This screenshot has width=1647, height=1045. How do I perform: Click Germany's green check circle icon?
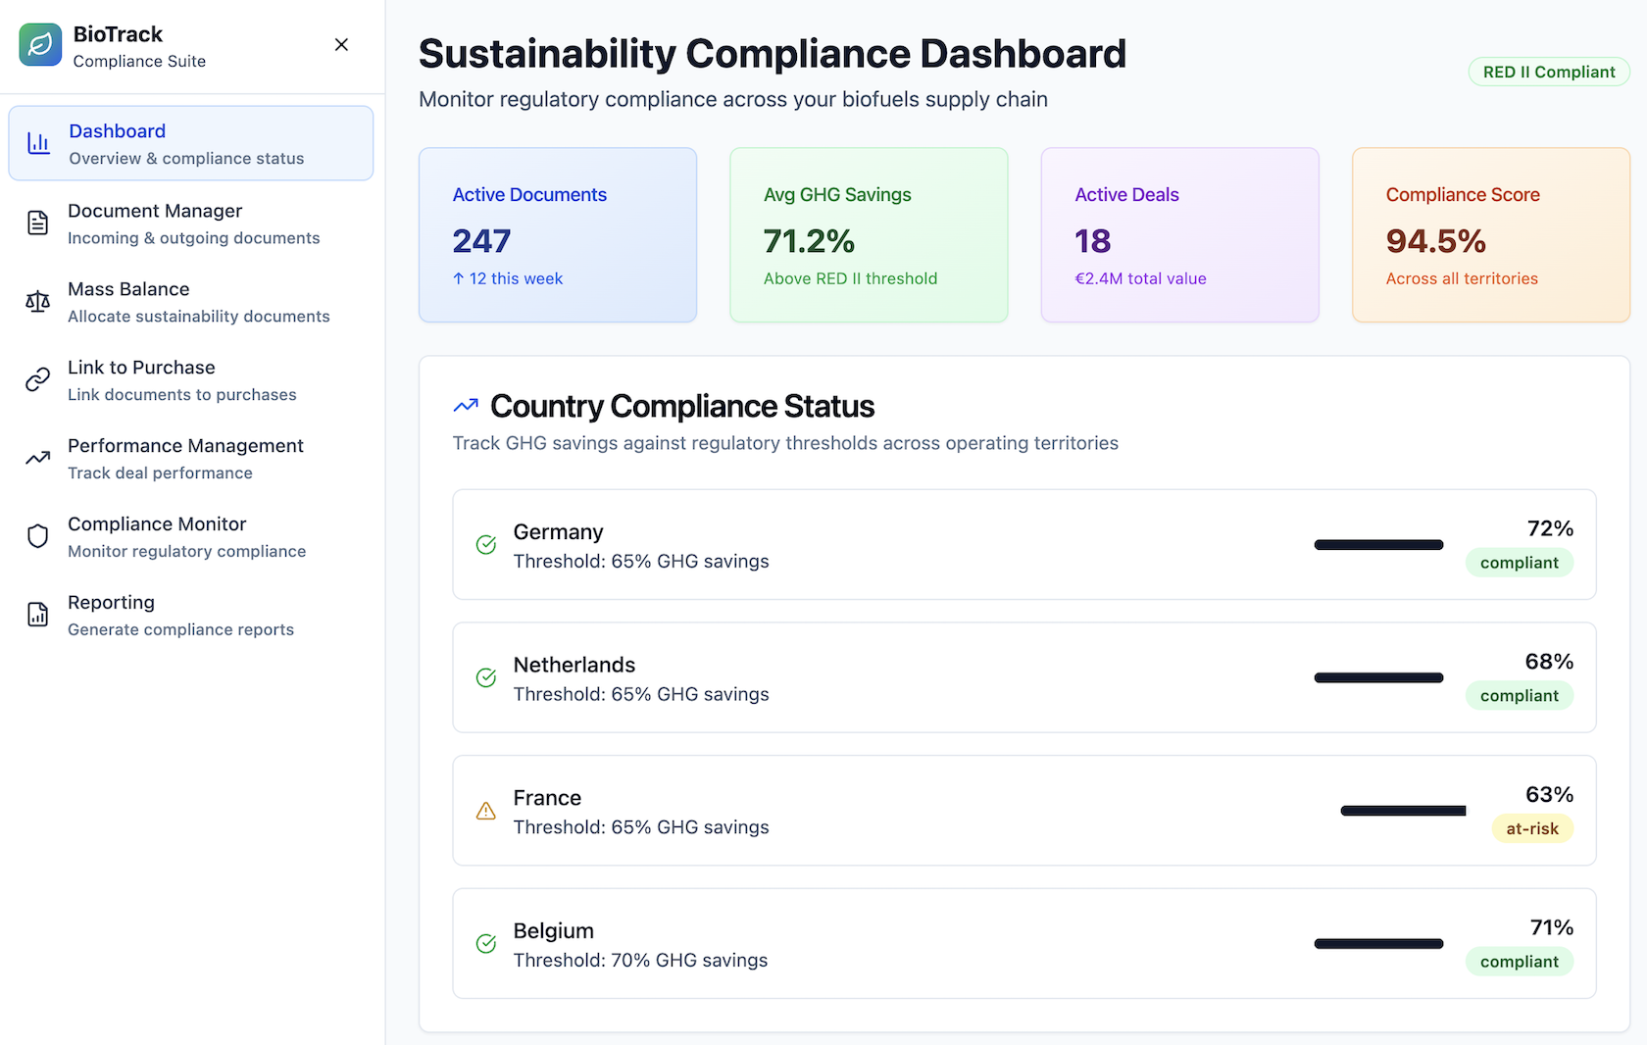485,545
